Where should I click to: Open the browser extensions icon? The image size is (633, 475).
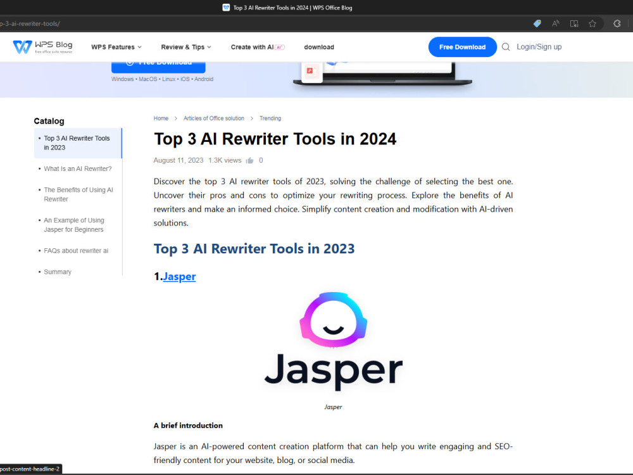(617, 23)
